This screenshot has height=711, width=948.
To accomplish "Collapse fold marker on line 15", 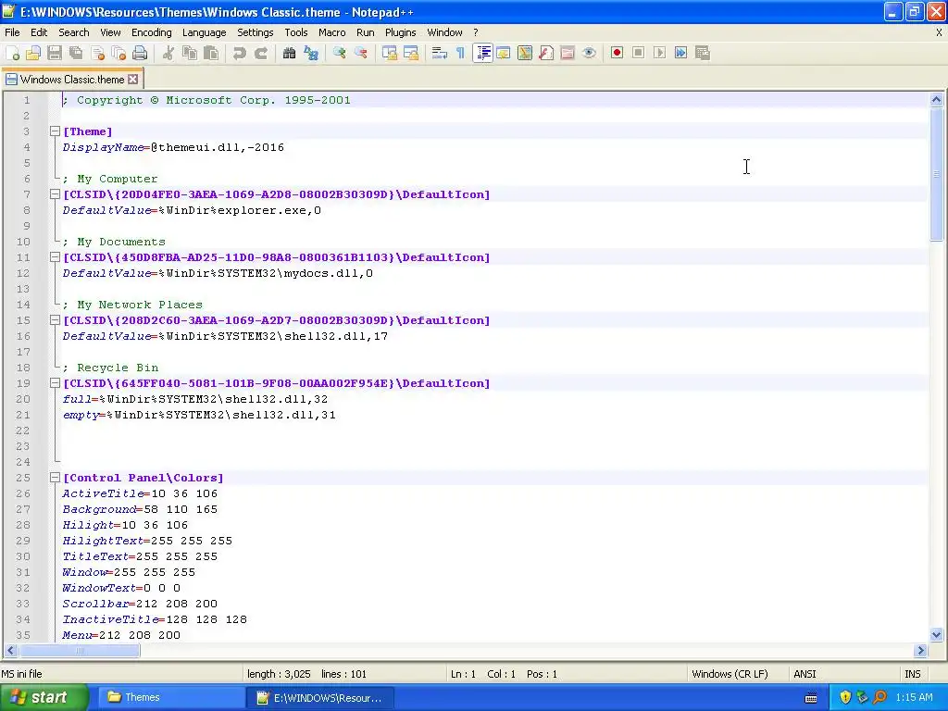I will pyautogui.click(x=55, y=319).
